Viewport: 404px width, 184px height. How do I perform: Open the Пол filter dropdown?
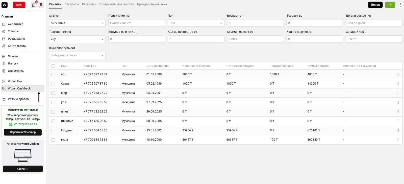click(x=196, y=23)
